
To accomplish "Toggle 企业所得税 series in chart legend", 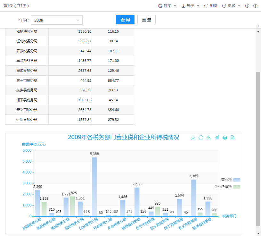I will tap(236, 187).
